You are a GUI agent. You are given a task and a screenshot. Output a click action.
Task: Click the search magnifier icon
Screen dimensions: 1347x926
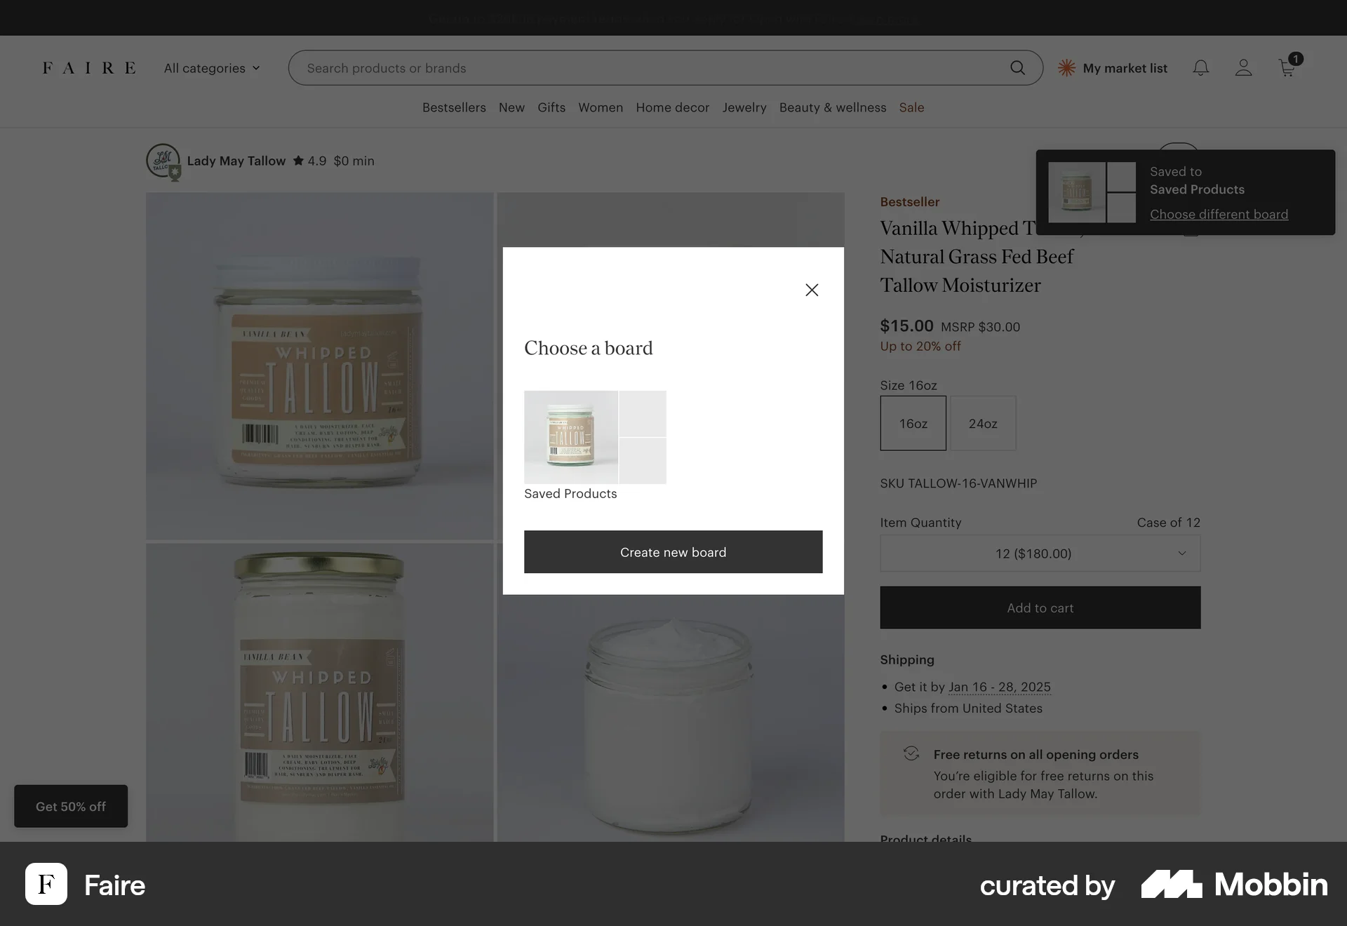pyautogui.click(x=1017, y=68)
